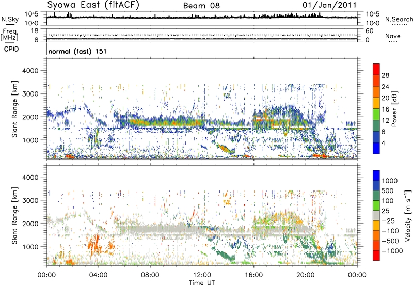
Task: Click the "1000" tick in the power panel
Action: tap(30, 140)
